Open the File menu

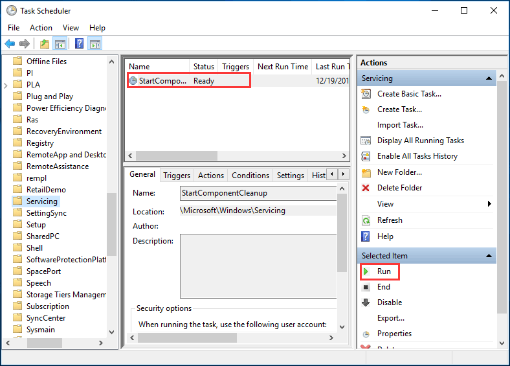coord(14,28)
